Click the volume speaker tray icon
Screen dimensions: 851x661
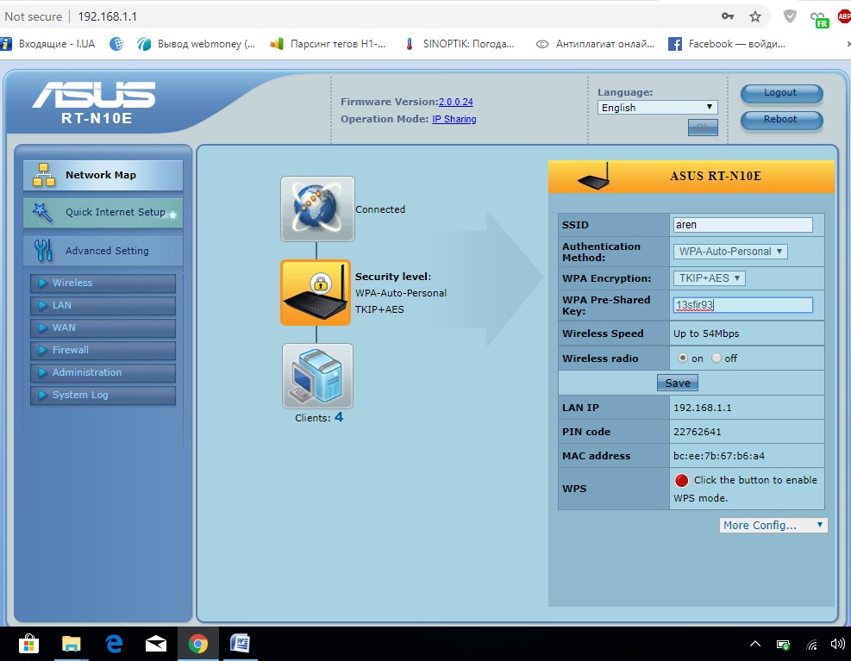tap(838, 644)
